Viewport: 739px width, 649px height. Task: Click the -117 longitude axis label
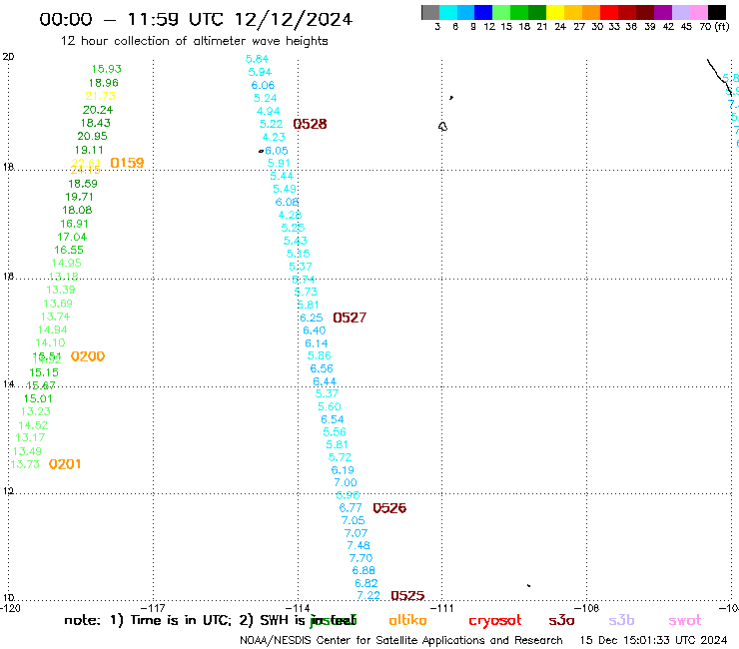(153, 608)
